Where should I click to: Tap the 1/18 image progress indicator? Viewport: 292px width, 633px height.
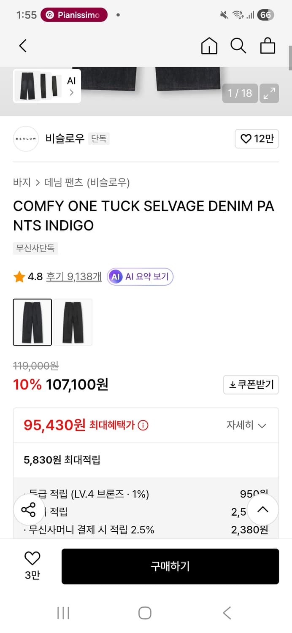point(240,93)
